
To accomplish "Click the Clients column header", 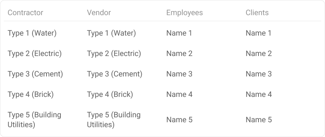I will click(257, 12).
